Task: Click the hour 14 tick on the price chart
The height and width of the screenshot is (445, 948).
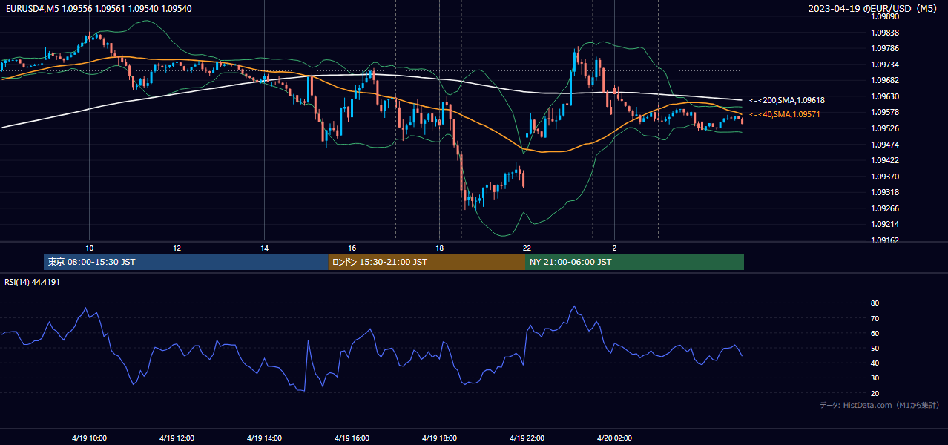Action: point(264,248)
